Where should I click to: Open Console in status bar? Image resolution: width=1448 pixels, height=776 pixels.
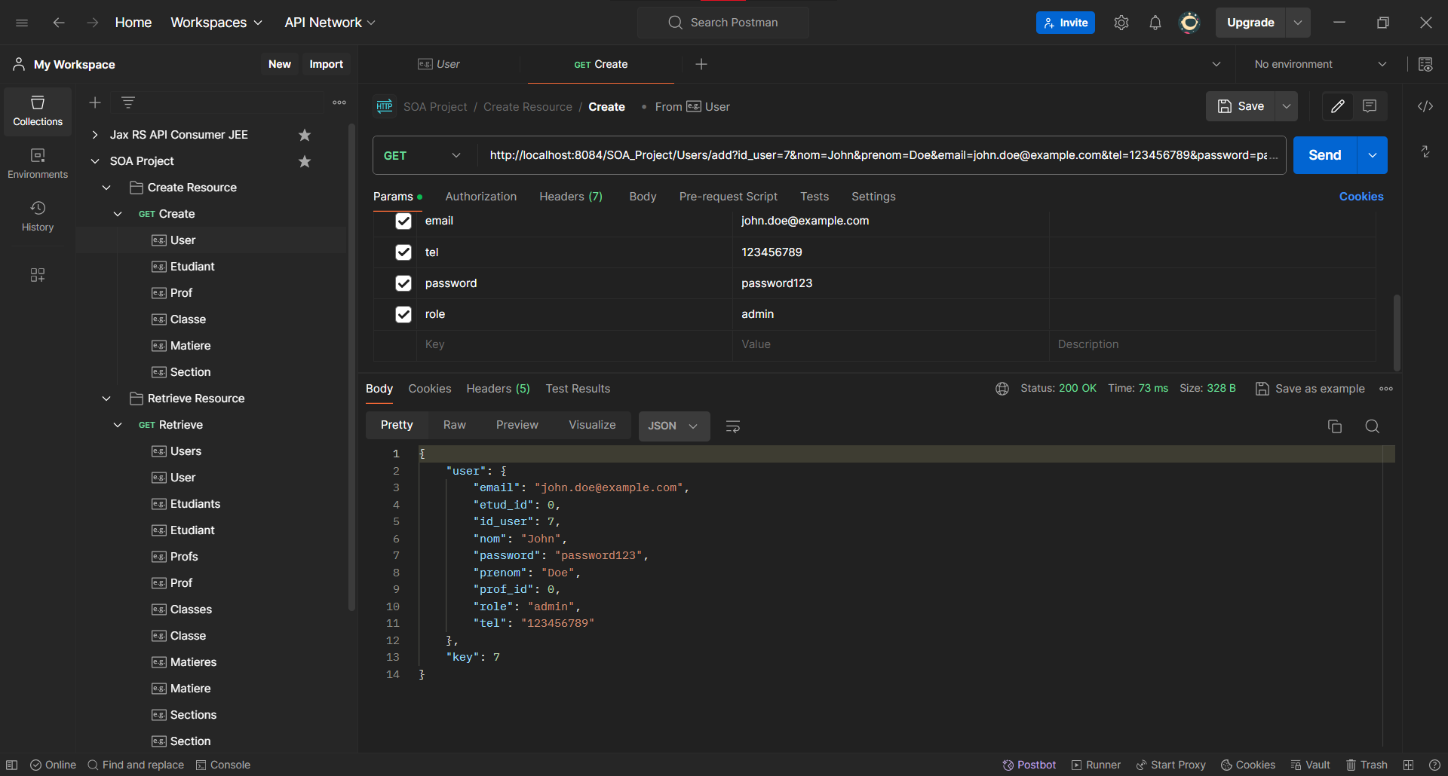click(223, 765)
